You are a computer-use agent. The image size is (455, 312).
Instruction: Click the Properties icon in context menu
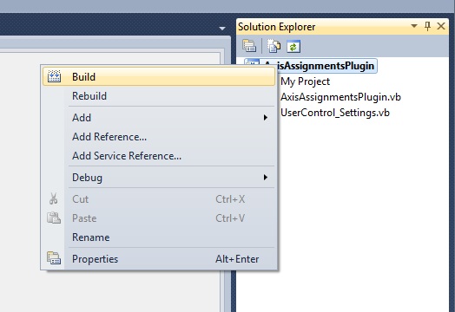tap(54, 257)
